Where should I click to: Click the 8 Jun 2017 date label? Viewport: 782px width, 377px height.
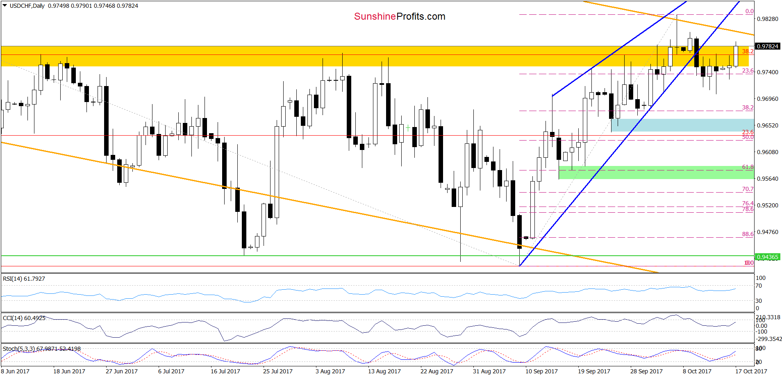15,371
